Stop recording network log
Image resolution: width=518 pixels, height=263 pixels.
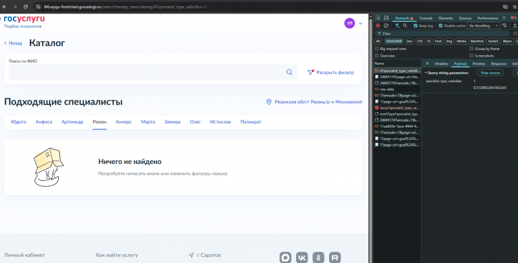click(378, 26)
